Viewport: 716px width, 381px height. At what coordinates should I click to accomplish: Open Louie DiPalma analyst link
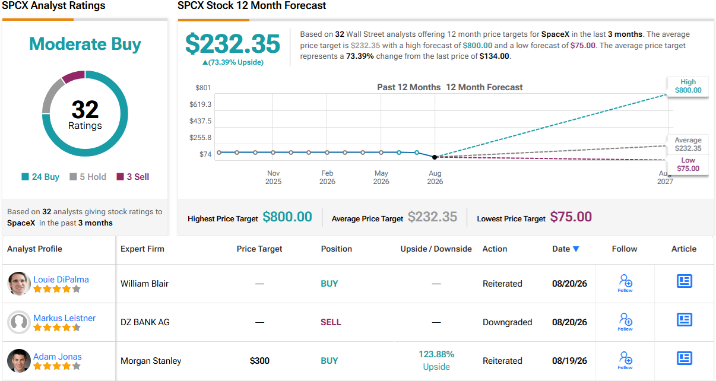[61, 280]
